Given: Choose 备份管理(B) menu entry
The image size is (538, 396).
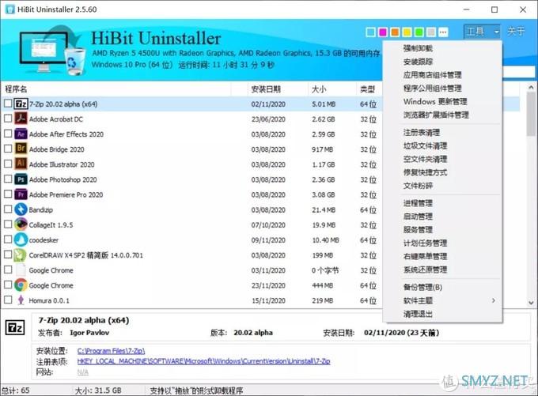Looking at the screenshot, I should point(422,287).
